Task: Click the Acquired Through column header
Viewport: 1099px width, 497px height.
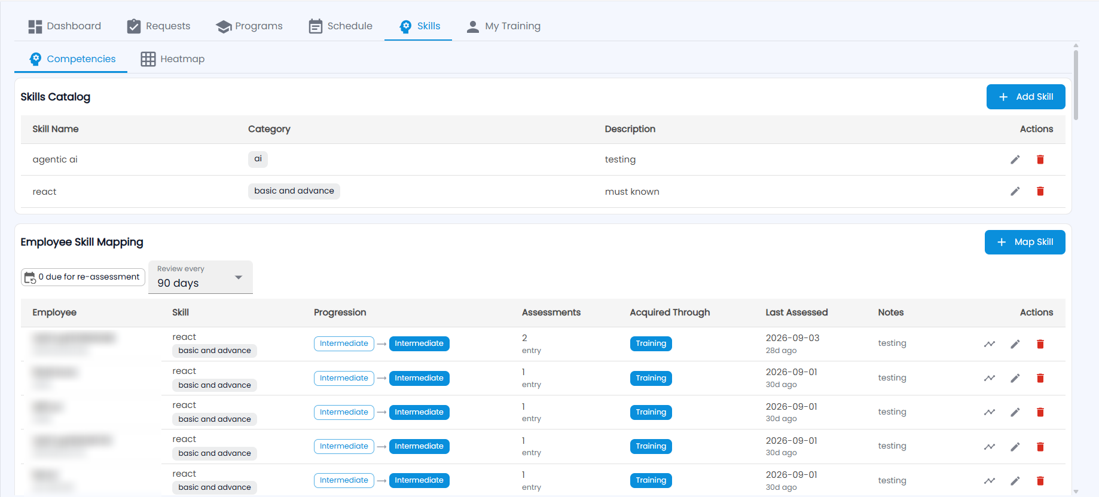Action: tap(670, 312)
